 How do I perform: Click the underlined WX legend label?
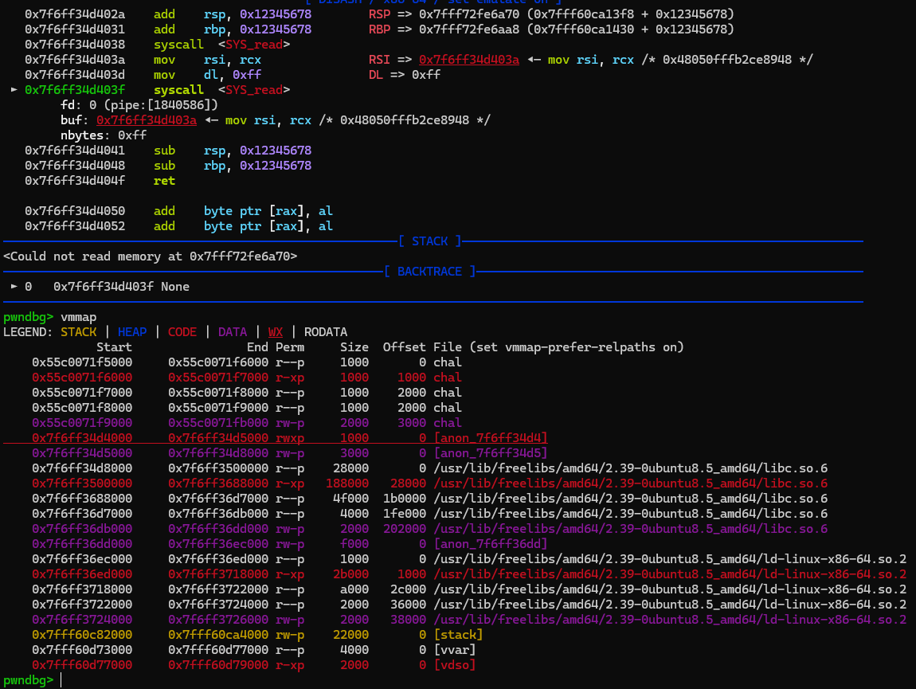[275, 332]
